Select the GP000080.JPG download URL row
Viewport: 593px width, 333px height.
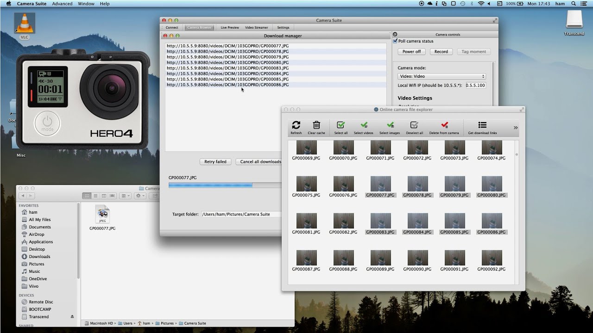276,62
